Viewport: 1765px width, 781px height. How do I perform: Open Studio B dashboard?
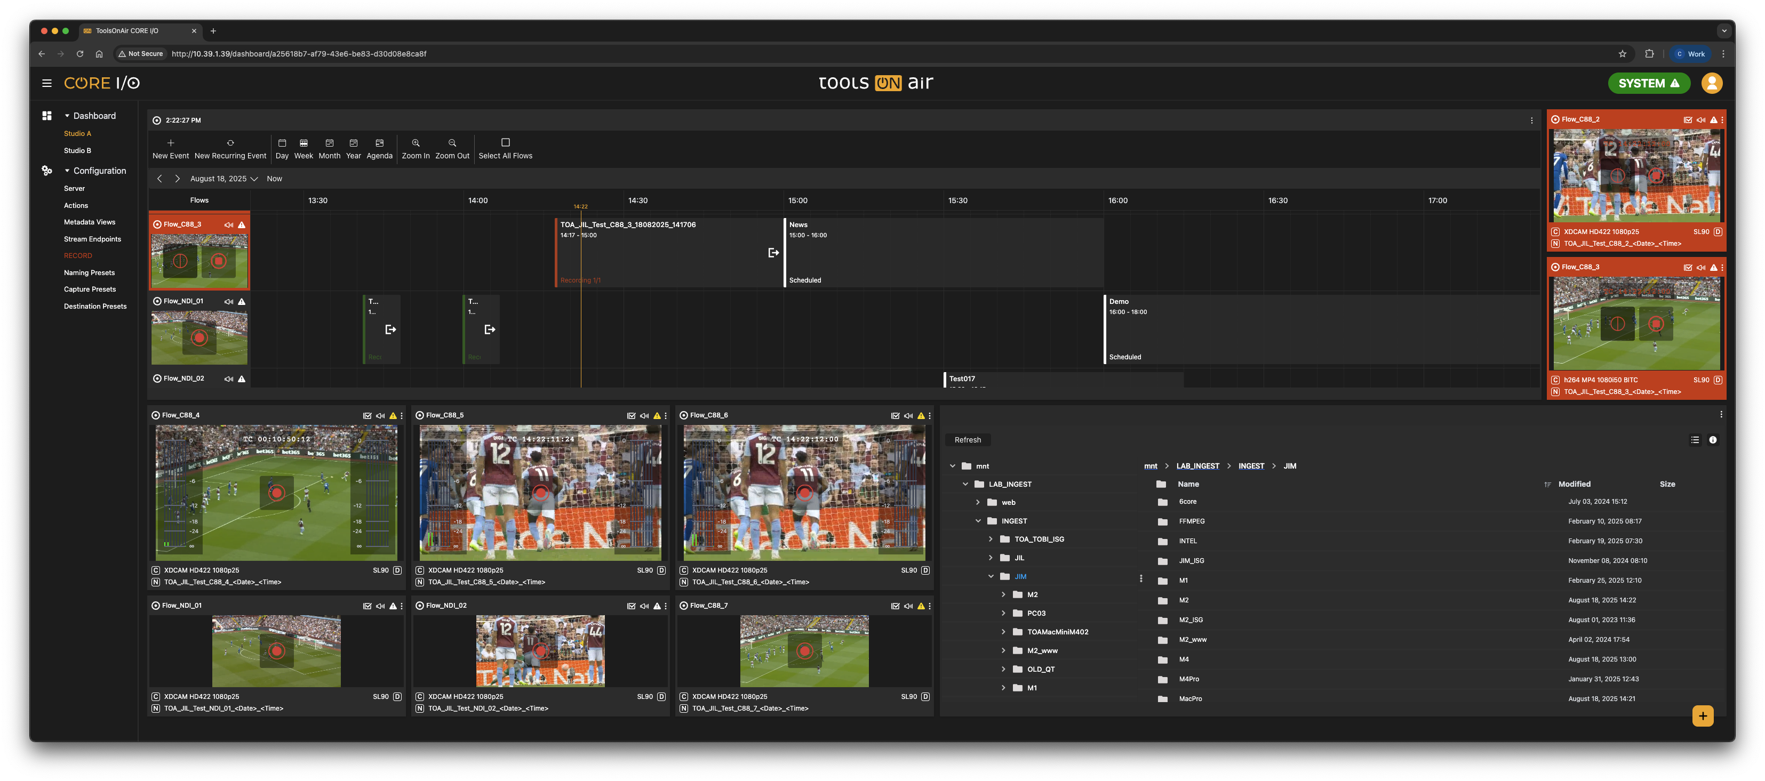[77, 151]
